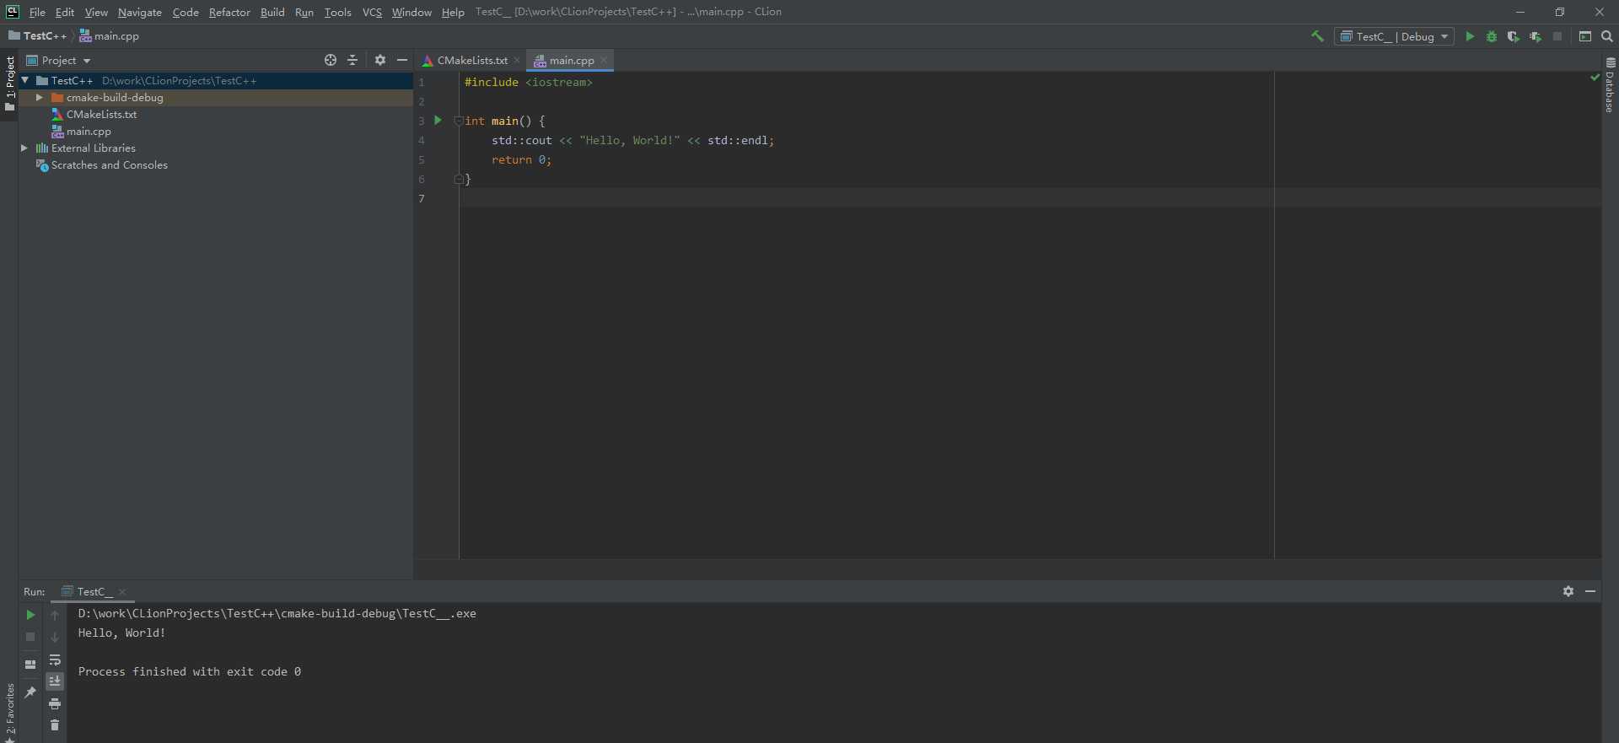Click the Stop icon in the Run panel
Viewport: 1619px width, 743px height.
30,637
